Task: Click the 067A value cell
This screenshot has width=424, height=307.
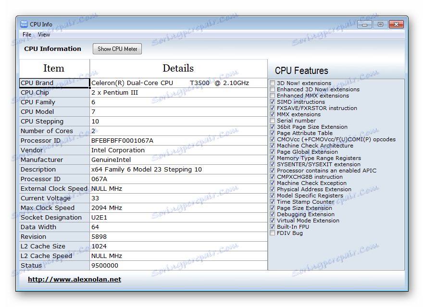Action: [x=178, y=179]
